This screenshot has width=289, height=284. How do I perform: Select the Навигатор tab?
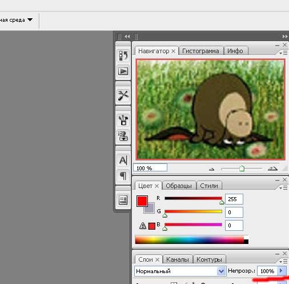(154, 51)
